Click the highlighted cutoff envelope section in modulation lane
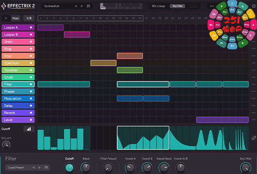Viewport: 257px width, 174px height. tap(143, 138)
